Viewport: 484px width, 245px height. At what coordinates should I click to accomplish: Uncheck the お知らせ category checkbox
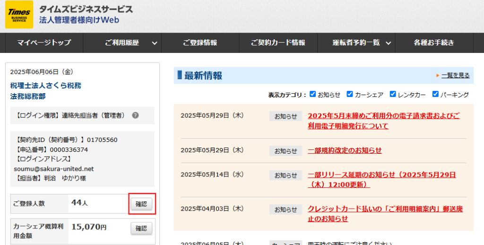coord(313,94)
